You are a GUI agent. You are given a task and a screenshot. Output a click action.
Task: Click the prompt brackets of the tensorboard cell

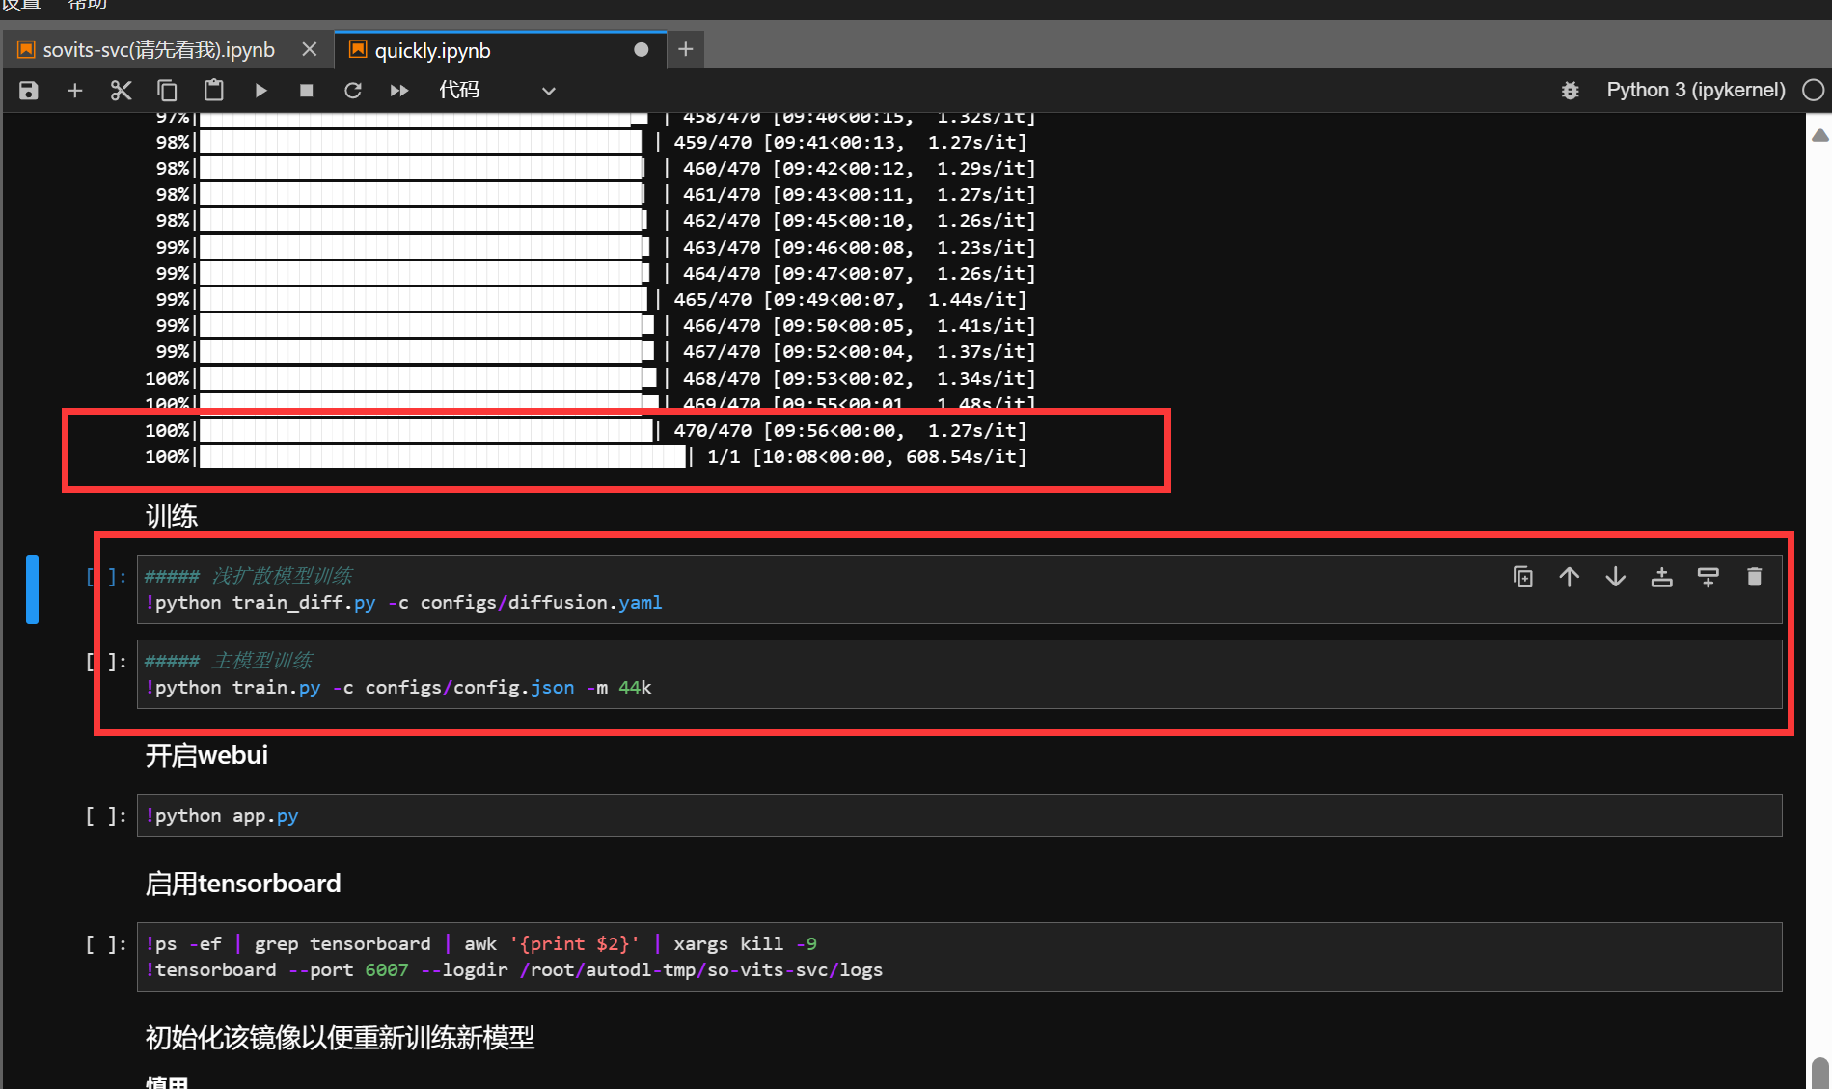(106, 944)
